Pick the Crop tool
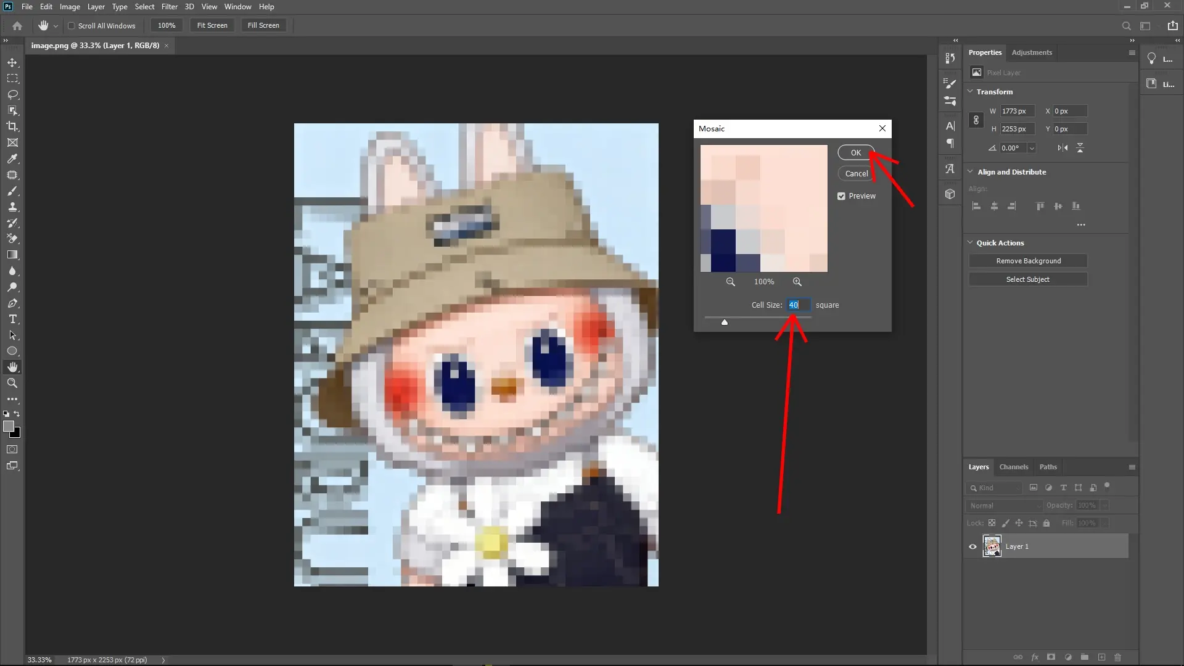This screenshot has width=1184, height=666. coord(12,126)
